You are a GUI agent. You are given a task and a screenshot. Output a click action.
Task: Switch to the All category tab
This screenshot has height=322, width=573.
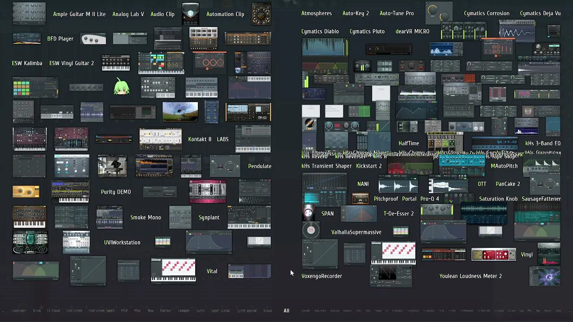point(286,310)
